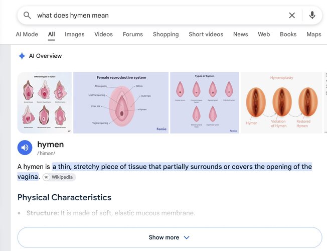Open the Female reproductive system diagram thumbnail

pyautogui.click(x=121, y=103)
